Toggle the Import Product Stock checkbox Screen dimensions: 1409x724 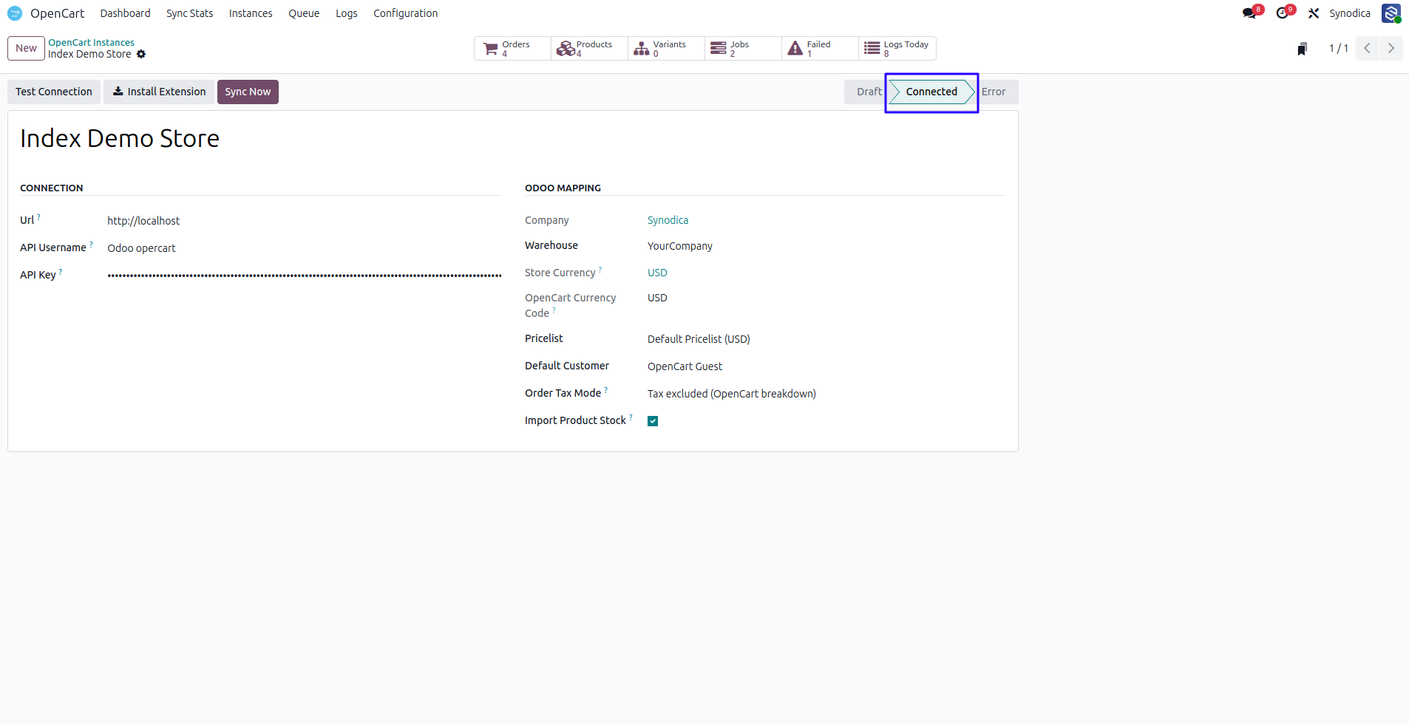tap(653, 421)
